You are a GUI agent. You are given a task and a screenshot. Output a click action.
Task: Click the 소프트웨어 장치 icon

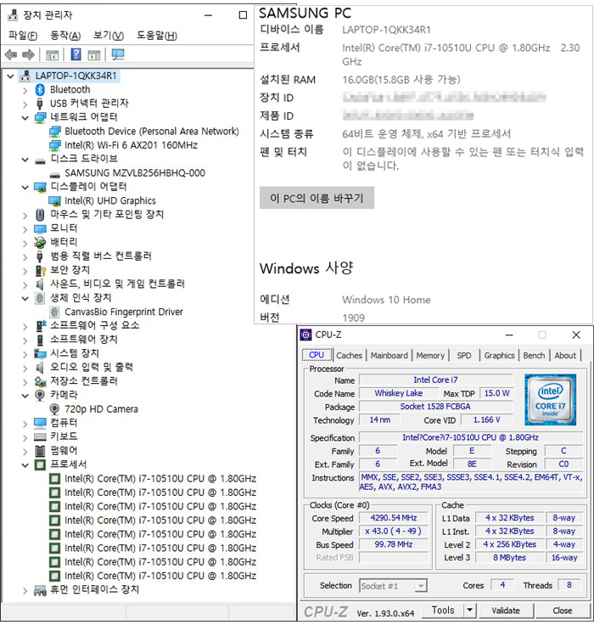(x=40, y=340)
